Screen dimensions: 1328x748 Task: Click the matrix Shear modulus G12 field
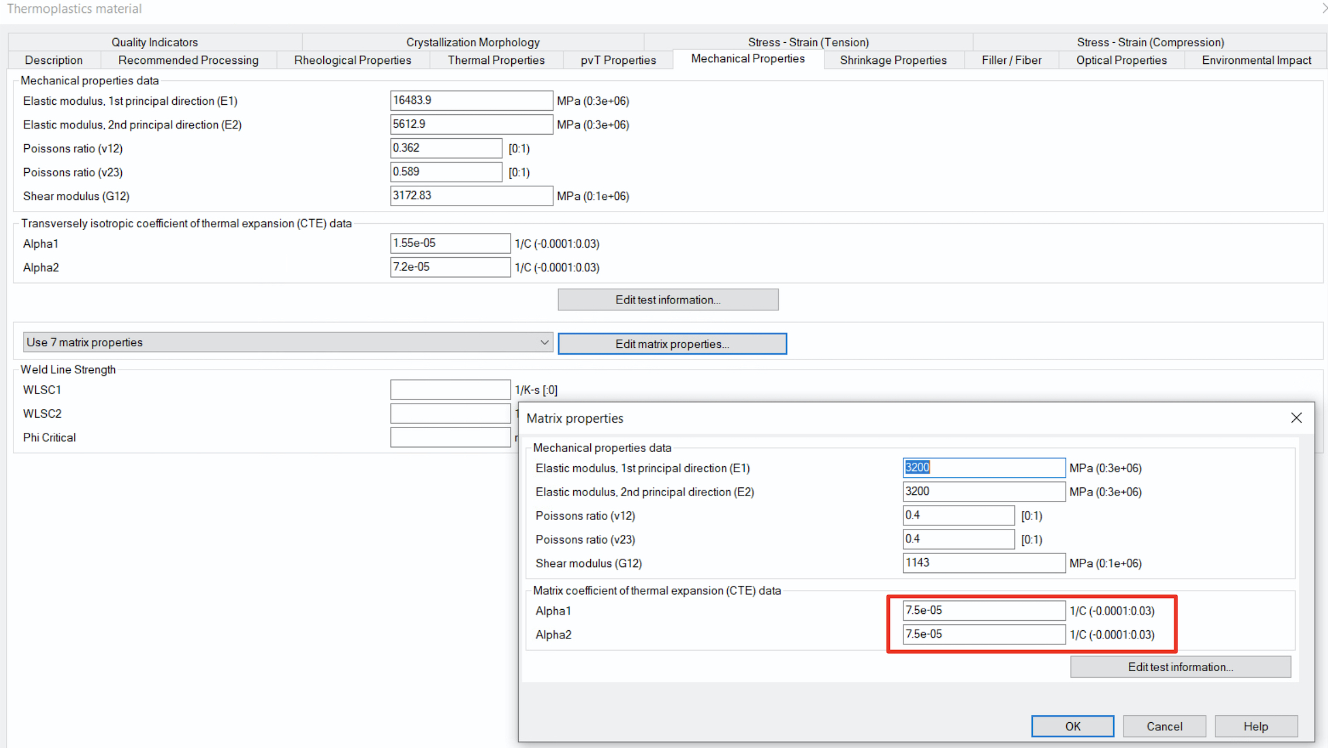984,563
